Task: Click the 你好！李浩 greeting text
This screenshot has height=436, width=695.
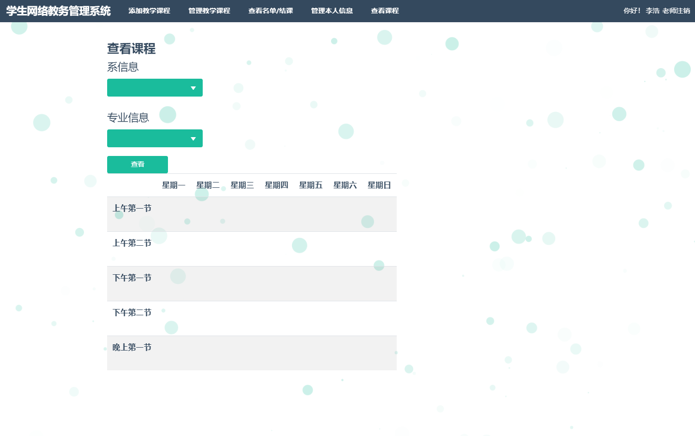Action: 641,11
